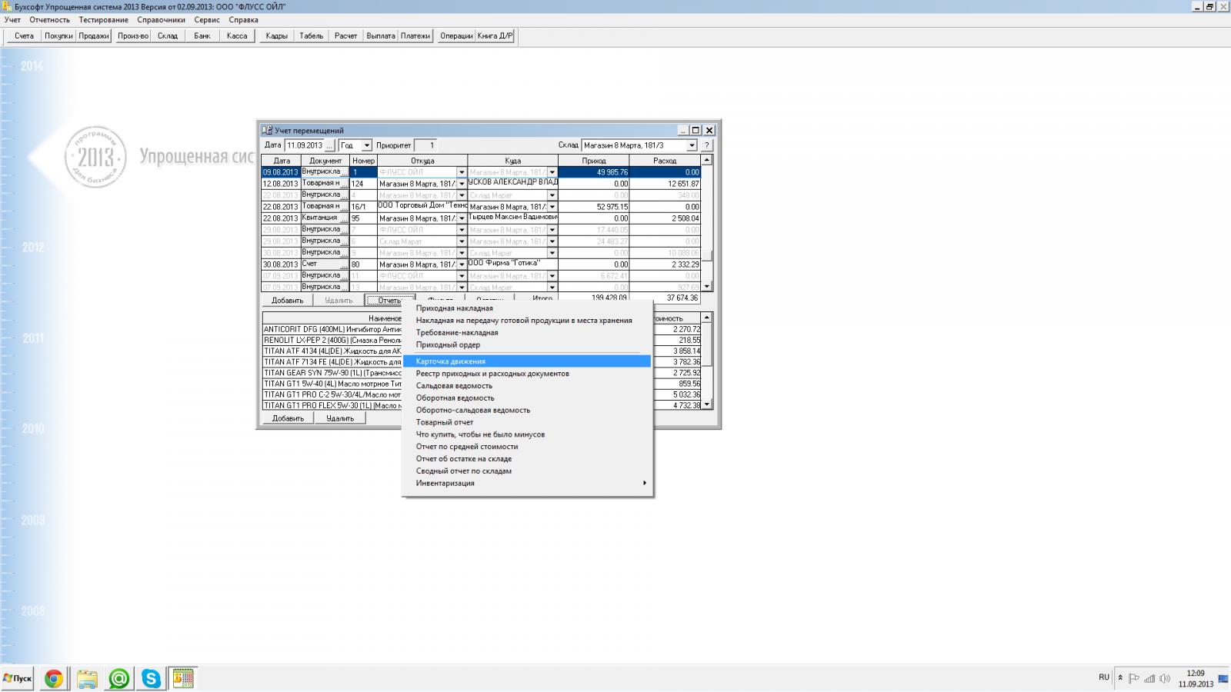
Task: Click the Склад toolbar button
Action: pyautogui.click(x=168, y=36)
